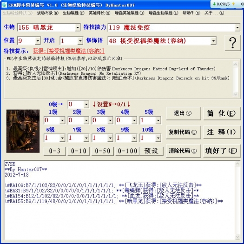The image size is (244, 244).
Task: Click the 清除代码 clear code button
Action: [x=183, y=151]
